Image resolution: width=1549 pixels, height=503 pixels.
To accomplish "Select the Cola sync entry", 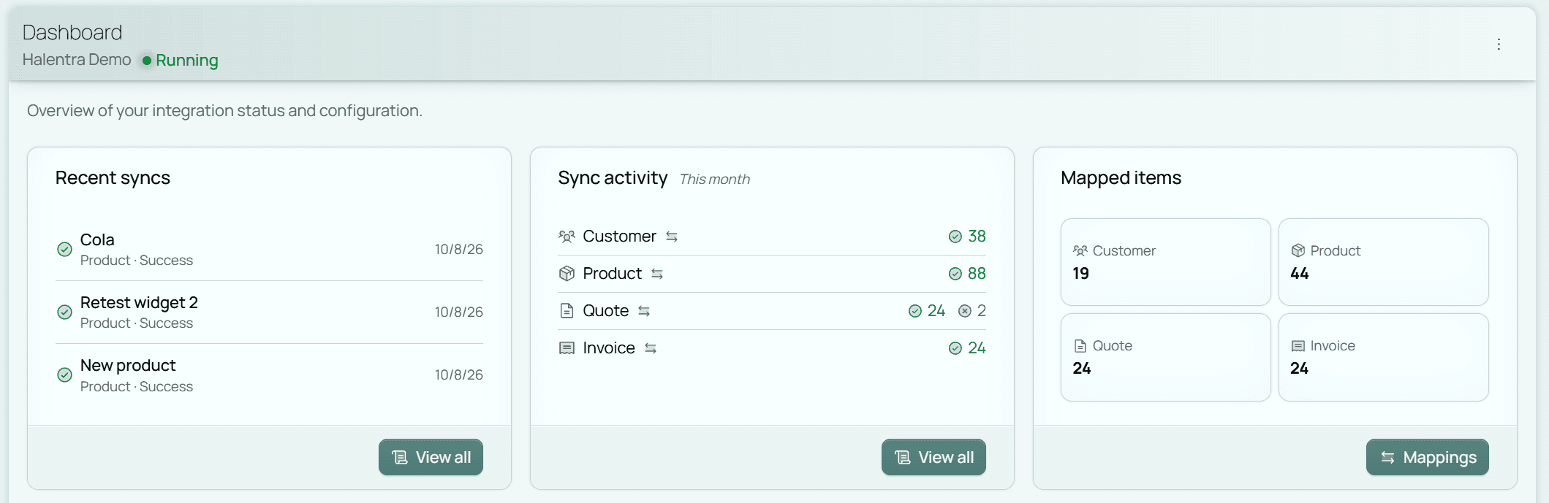I will (269, 250).
